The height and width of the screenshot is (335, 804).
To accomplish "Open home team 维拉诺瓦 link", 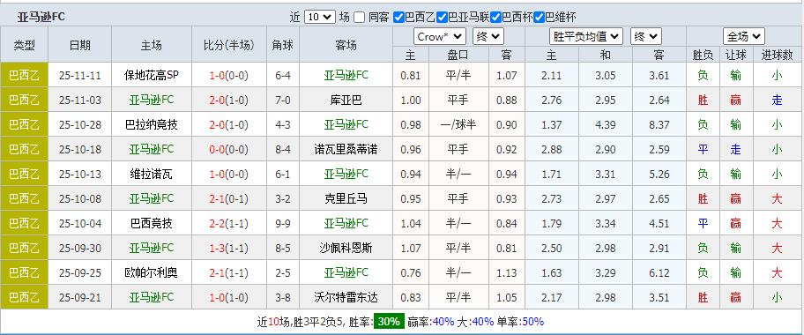I will pos(152,174).
